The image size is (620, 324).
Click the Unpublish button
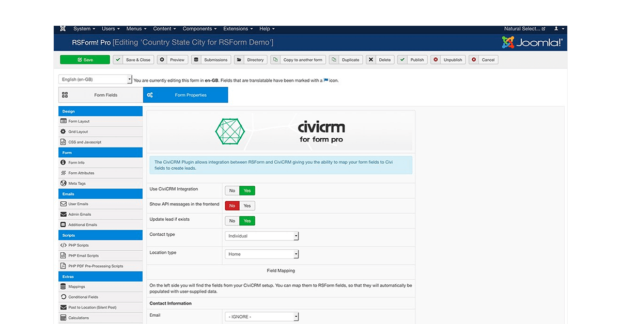(448, 60)
